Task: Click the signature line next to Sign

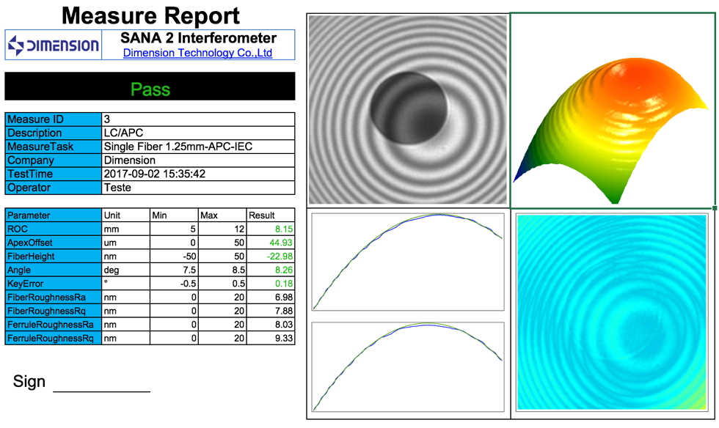Action: [x=101, y=388]
